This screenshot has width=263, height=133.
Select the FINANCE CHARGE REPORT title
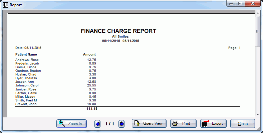[118, 31]
